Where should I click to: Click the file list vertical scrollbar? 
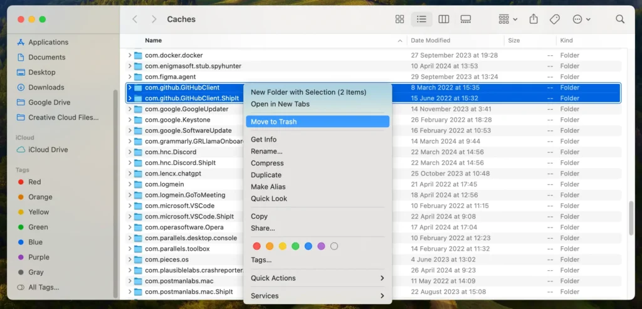pos(631,218)
